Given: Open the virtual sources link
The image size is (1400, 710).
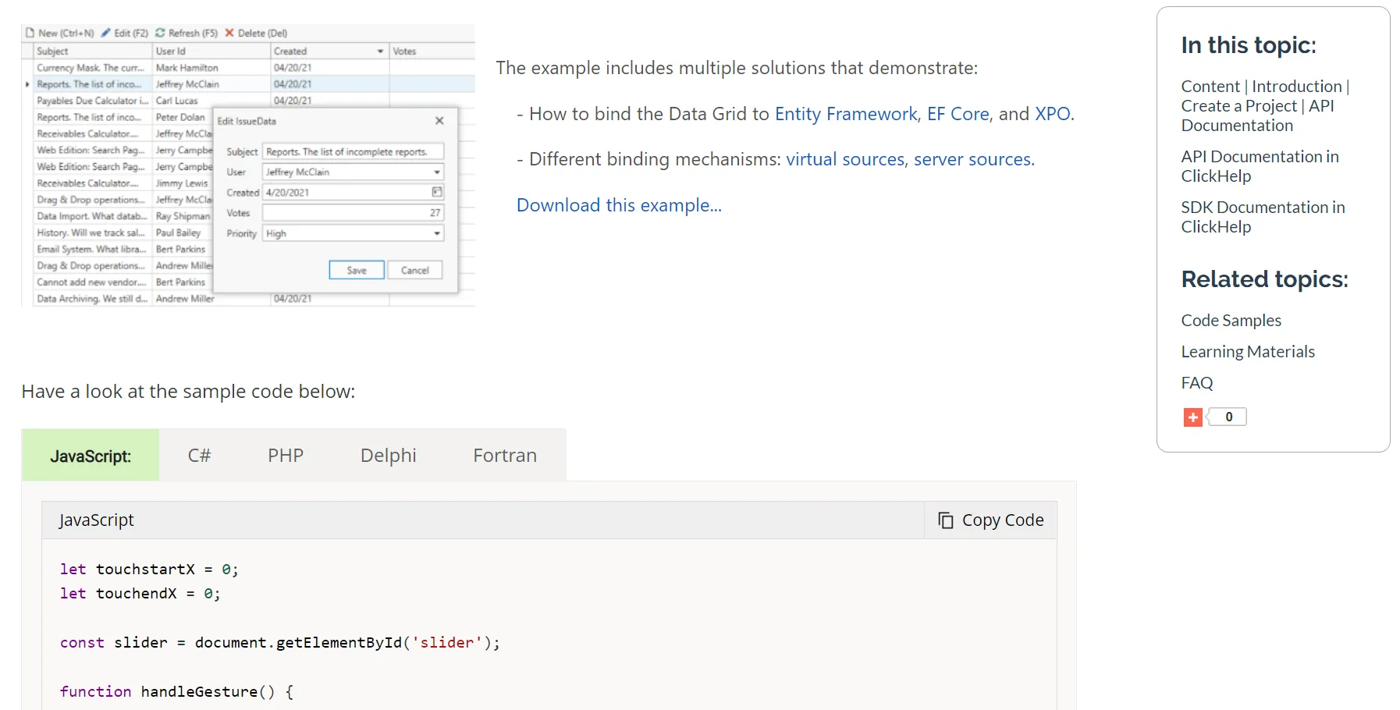Looking at the screenshot, I should pyautogui.click(x=844, y=159).
